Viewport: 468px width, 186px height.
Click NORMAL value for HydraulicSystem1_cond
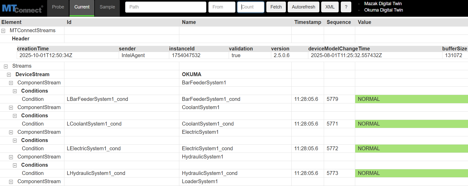click(369, 173)
